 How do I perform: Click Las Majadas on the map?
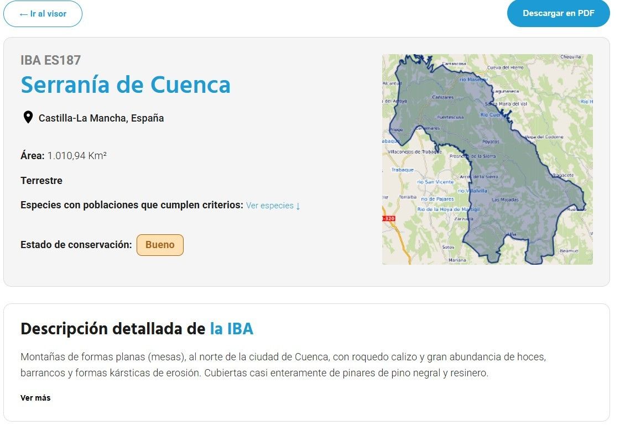coord(504,199)
